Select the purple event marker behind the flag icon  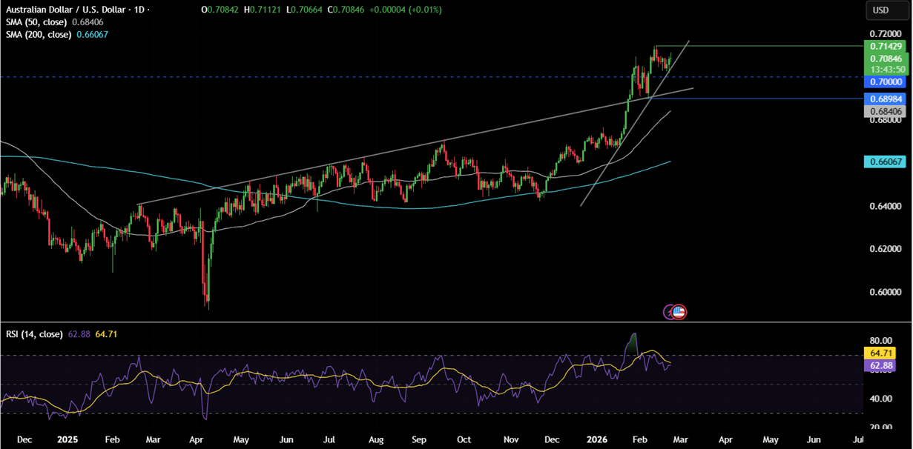point(668,311)
